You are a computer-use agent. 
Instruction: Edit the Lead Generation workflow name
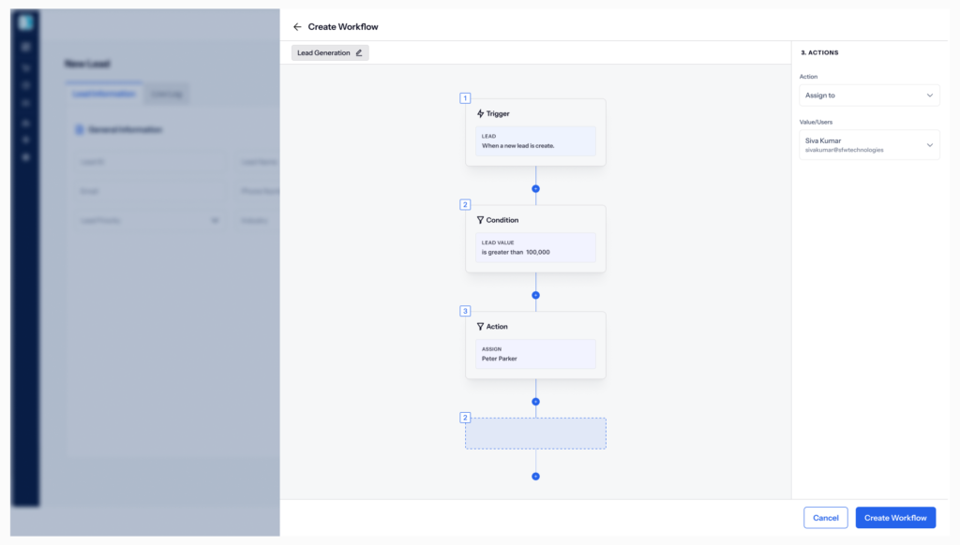(359, 53)
